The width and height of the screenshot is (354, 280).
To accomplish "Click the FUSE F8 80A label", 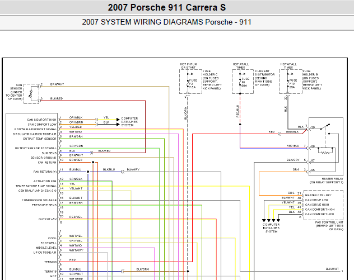I will pos(245,82).
